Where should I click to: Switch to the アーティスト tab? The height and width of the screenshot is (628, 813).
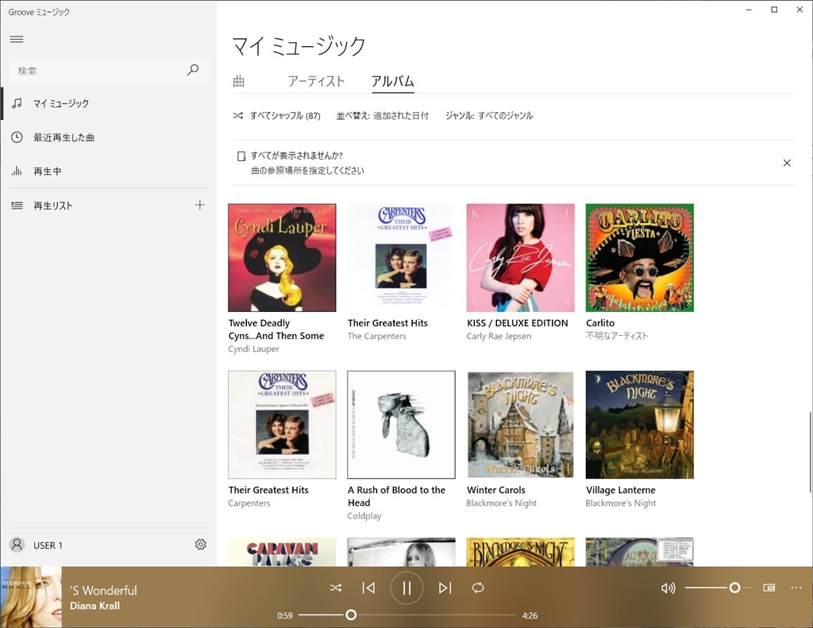(x=316, y=82)
